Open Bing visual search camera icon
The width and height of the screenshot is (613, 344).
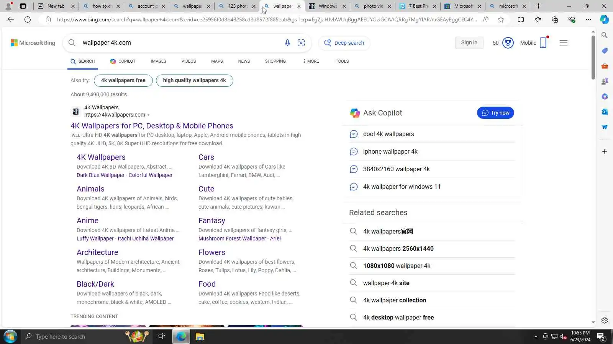pyautogui.click(x=301, y=43)
